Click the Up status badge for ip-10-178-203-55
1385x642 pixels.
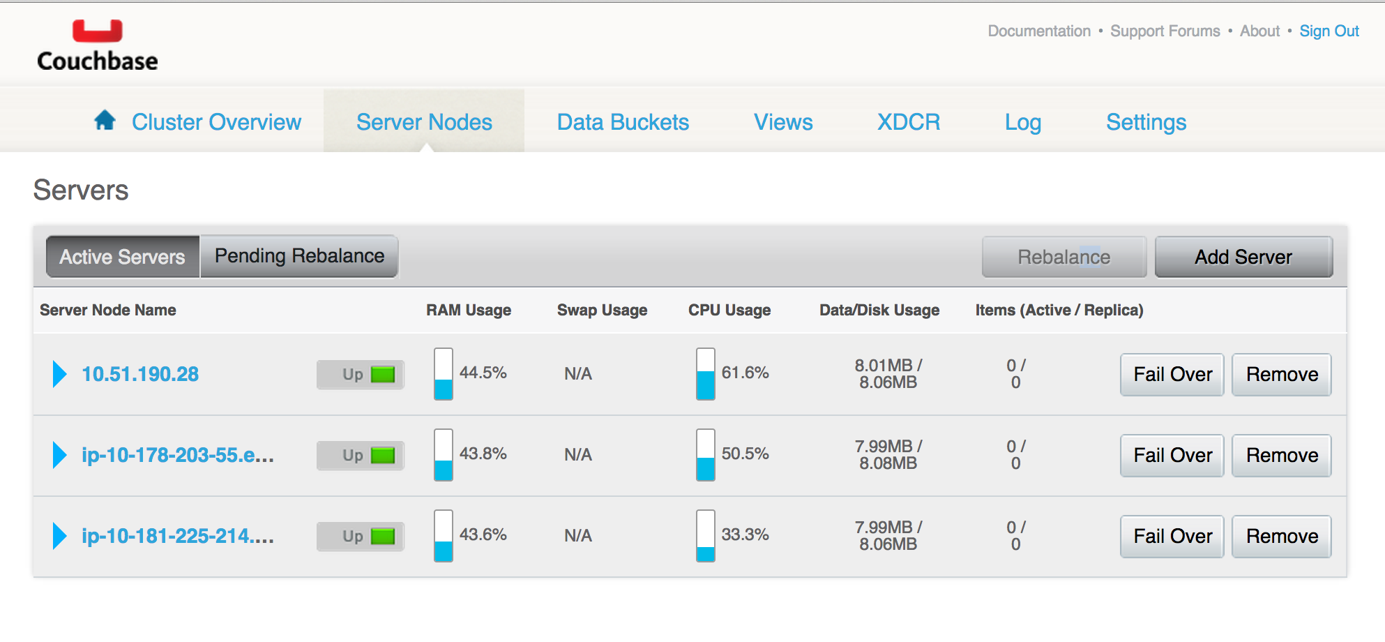click(361, 456)
